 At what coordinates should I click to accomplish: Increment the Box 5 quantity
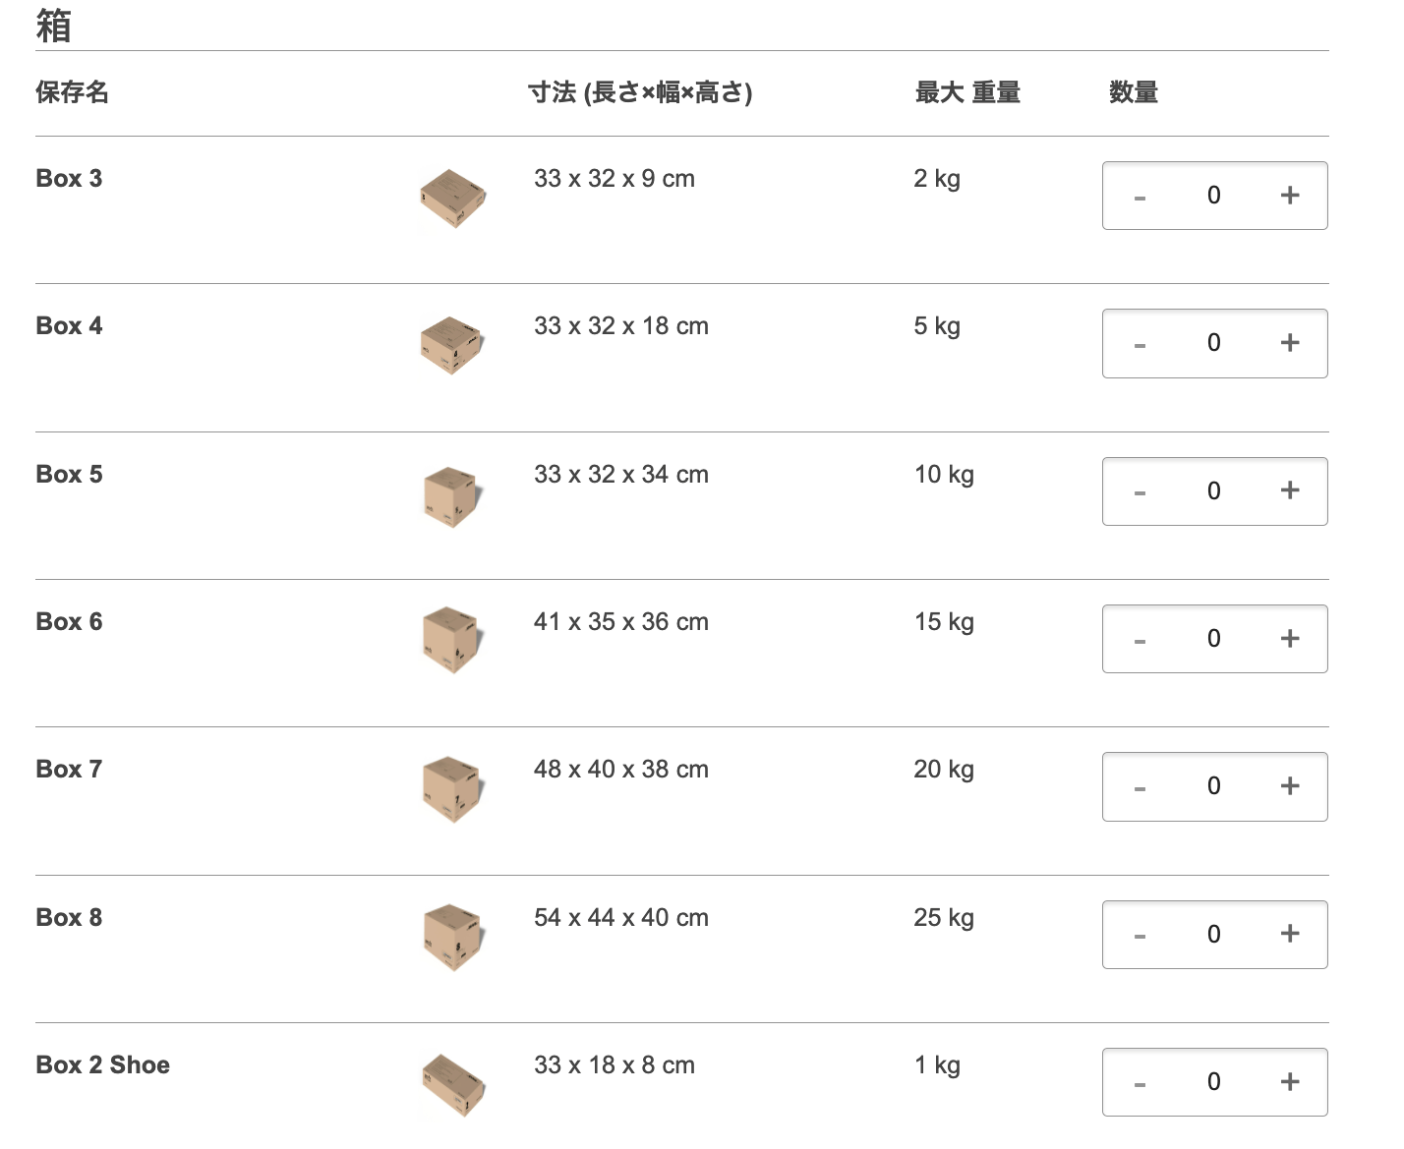click(x=1290, y=490)
